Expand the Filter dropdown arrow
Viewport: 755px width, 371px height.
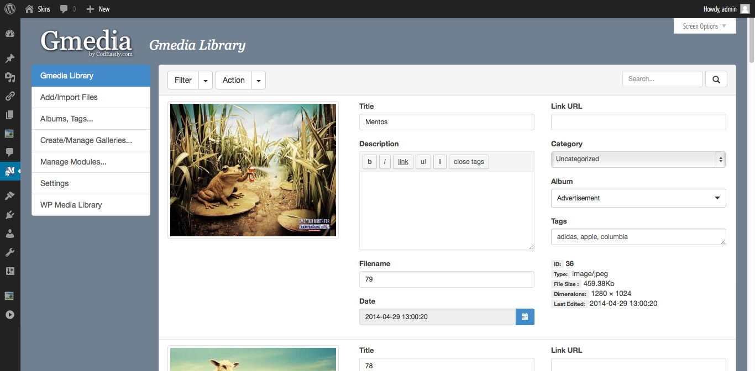pyautogui.click(x=206, y=81)
